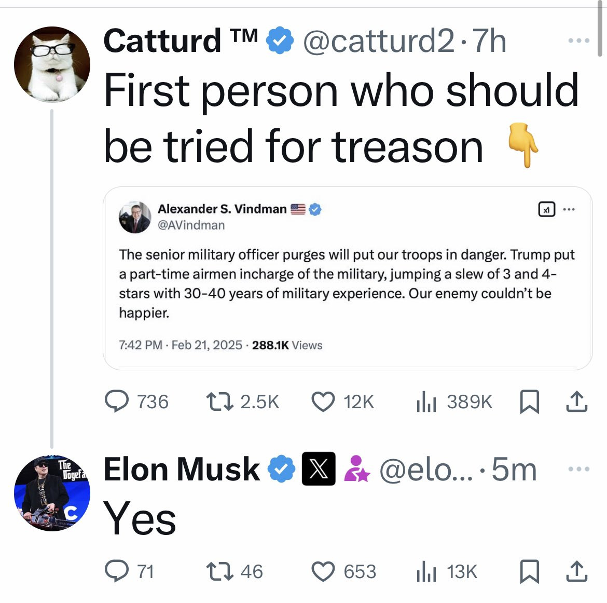
Task: Like Catturd's post with 12K likes
Action: tap(323, 402)
